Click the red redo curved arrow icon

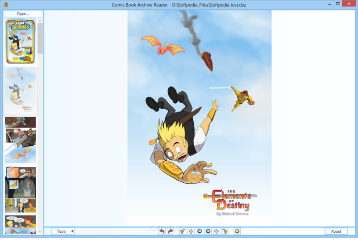pos(170,231)
